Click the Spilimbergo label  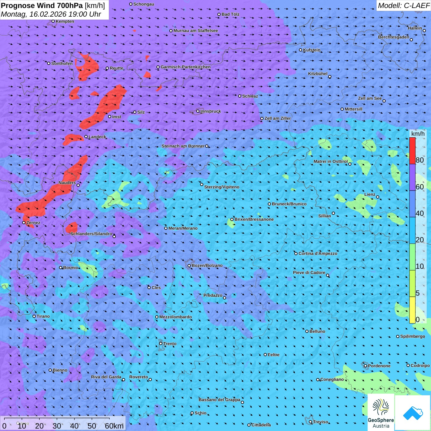point(413,336)
